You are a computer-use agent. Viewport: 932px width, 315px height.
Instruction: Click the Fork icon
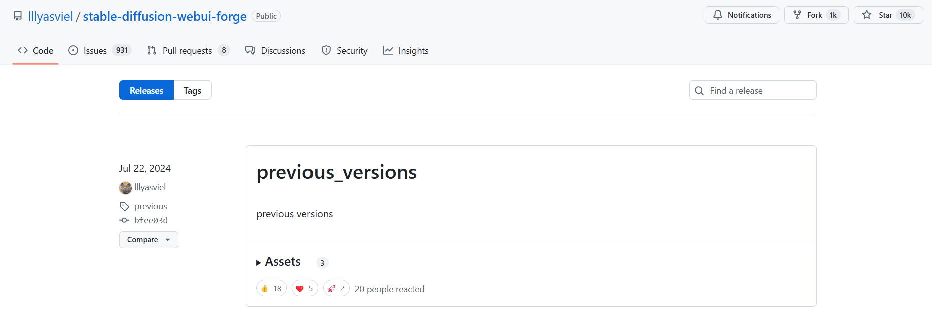(797, 15)
